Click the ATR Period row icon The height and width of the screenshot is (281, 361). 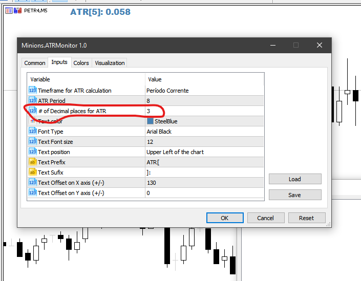click(x=33, y=100)
